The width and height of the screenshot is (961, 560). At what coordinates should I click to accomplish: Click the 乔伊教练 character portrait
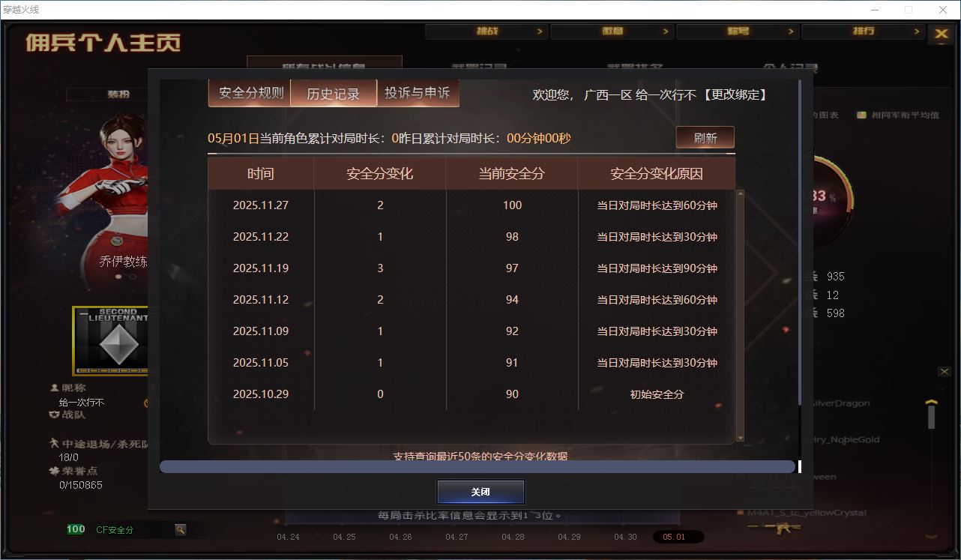click(x=110, y=193)
